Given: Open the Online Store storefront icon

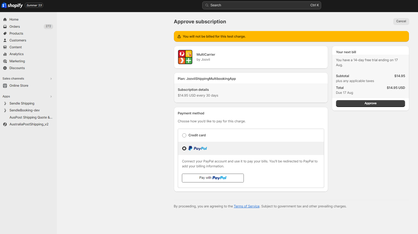Looking at the screenshot, I should point(5,85).
